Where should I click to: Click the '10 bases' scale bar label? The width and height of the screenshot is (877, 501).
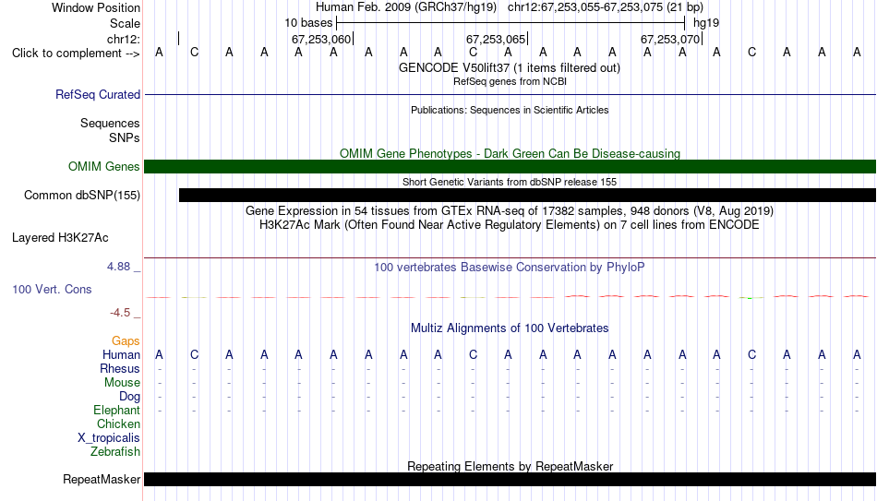pyautogui.click(x=308, y=23)
